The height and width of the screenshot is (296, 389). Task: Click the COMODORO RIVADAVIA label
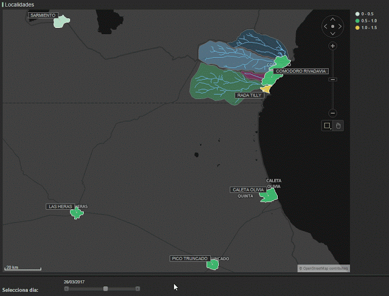tap(300, 71)
